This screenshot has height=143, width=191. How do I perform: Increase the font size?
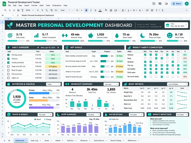click(81, 10)
